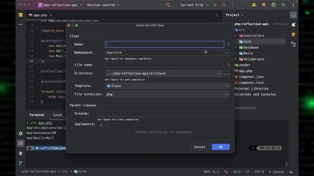This screenshot has width=314, height=176.
Task: Open Services gear icon in left sidebar
Action: pos(21,133)
